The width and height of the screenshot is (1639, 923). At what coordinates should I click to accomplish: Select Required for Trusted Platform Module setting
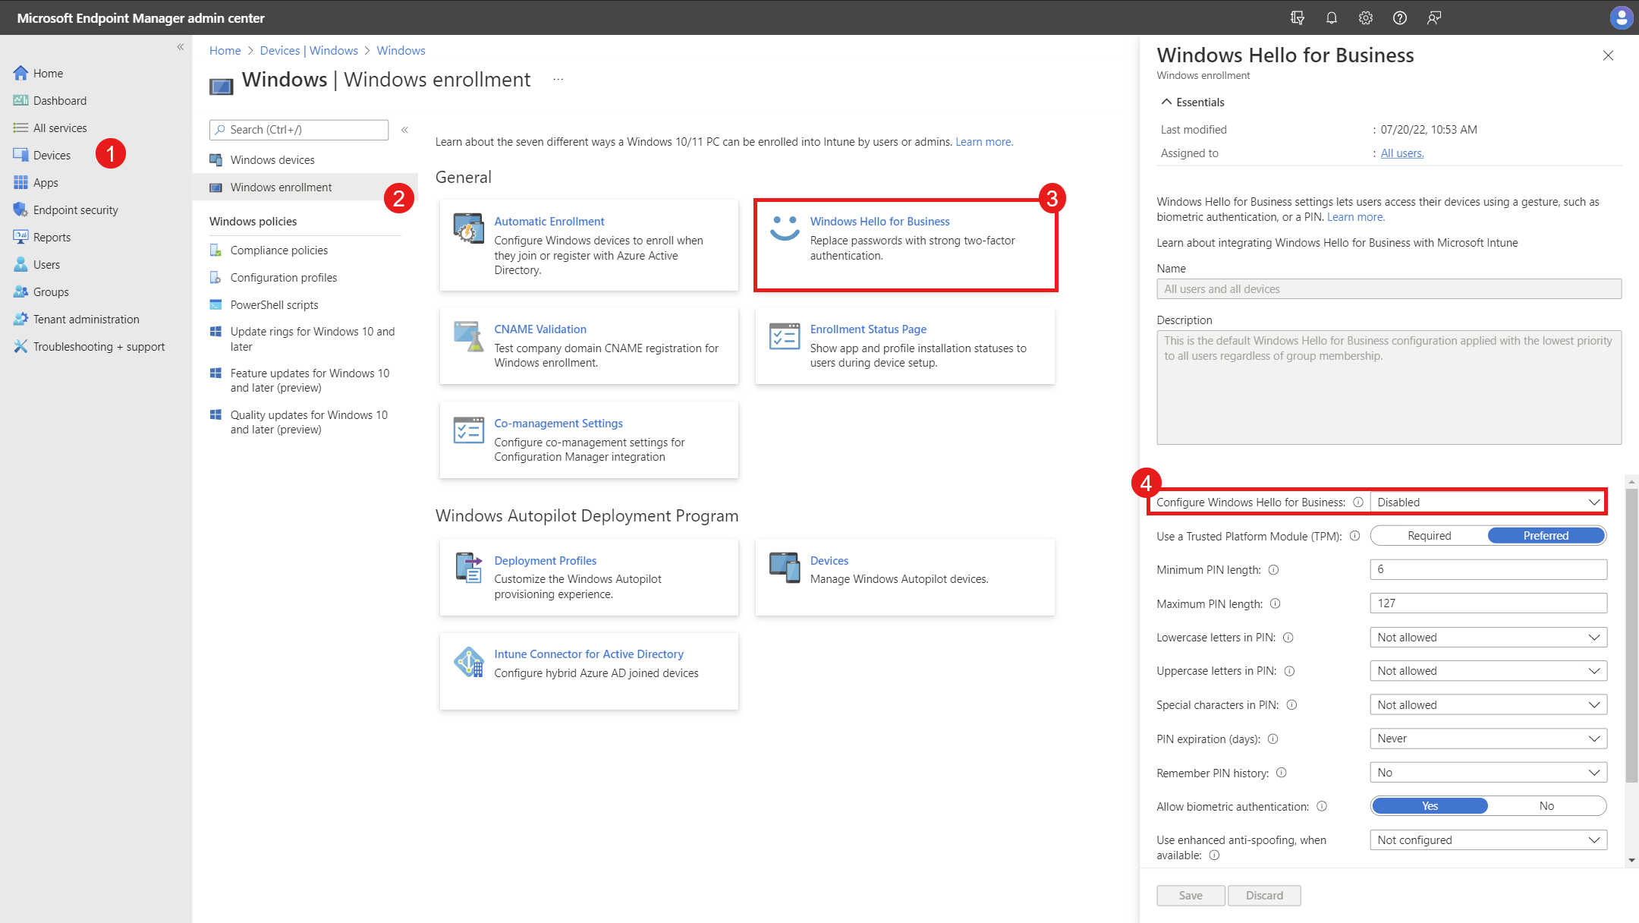pos(1427,534)
